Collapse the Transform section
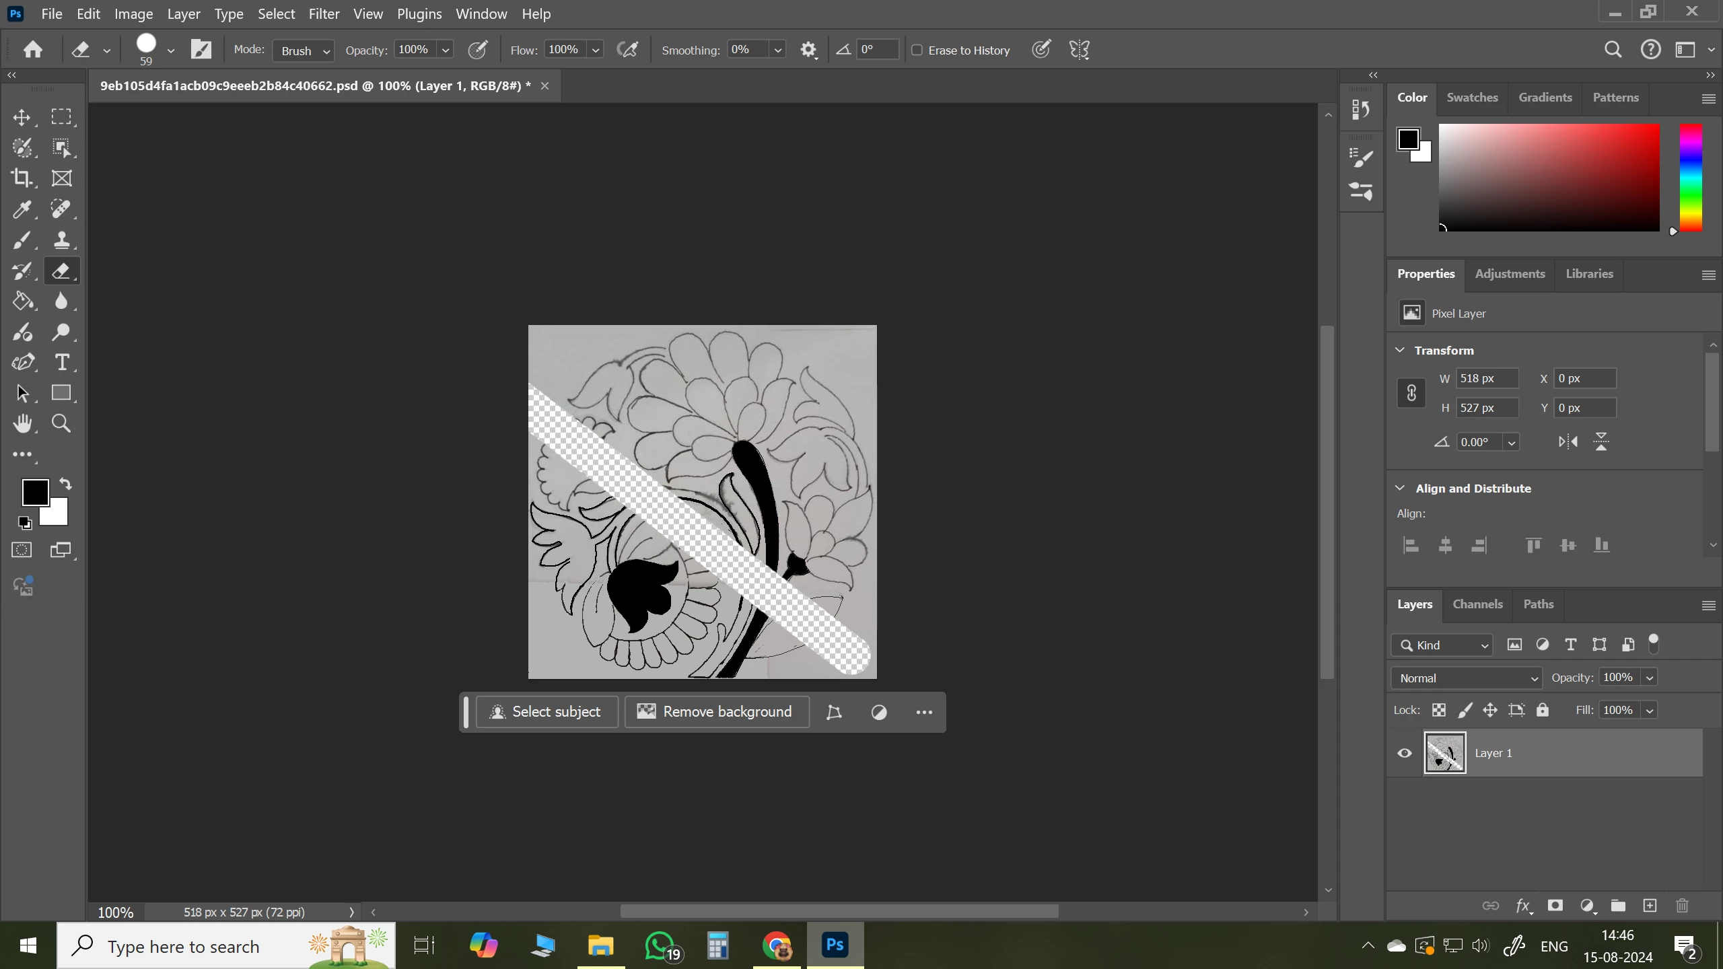This screenshot has width=1723, height=969. pos(1400,350)
